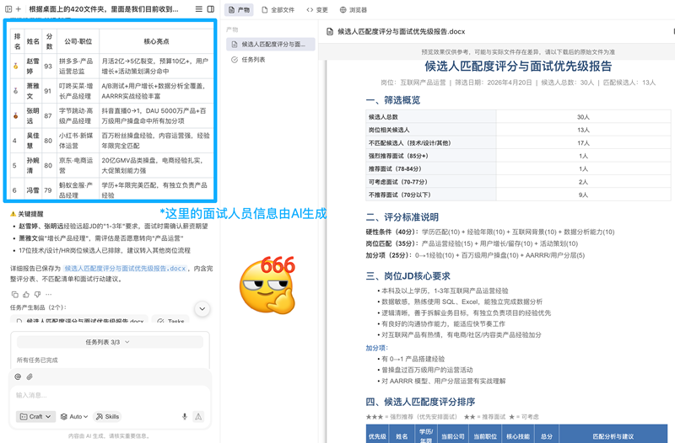
Task: Switch to the 浏览器 tab
Action: pos(354,10)
